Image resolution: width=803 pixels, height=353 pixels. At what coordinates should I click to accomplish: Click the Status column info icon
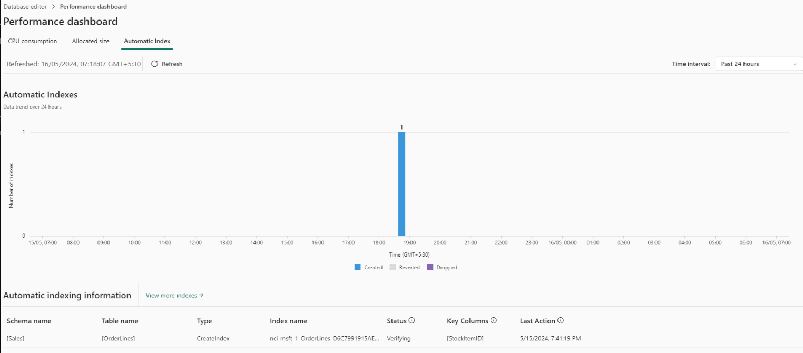pos(412,320)
